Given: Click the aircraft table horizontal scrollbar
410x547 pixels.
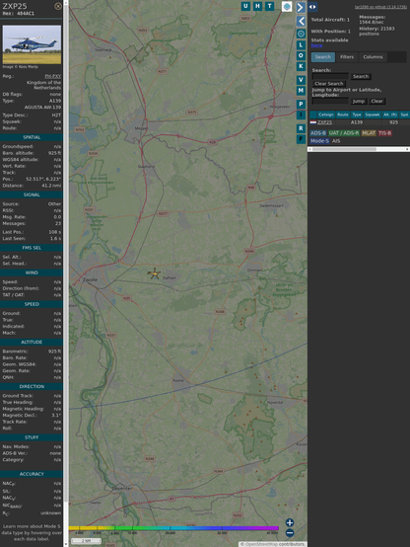Looking at the screenshot, I should pyautogui.click(x=359, y=149).
